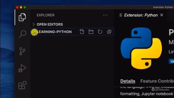This screenshot has height=98, width=174.
Task: Click the yellow minimize window button
Action: [21, 7]
